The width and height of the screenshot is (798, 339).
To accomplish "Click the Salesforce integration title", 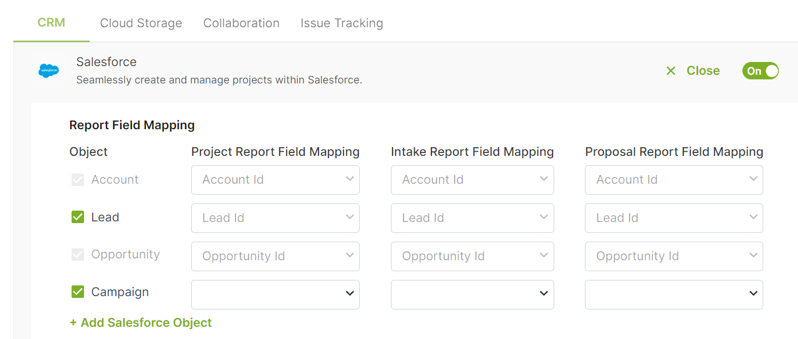I will click(107, 62).
